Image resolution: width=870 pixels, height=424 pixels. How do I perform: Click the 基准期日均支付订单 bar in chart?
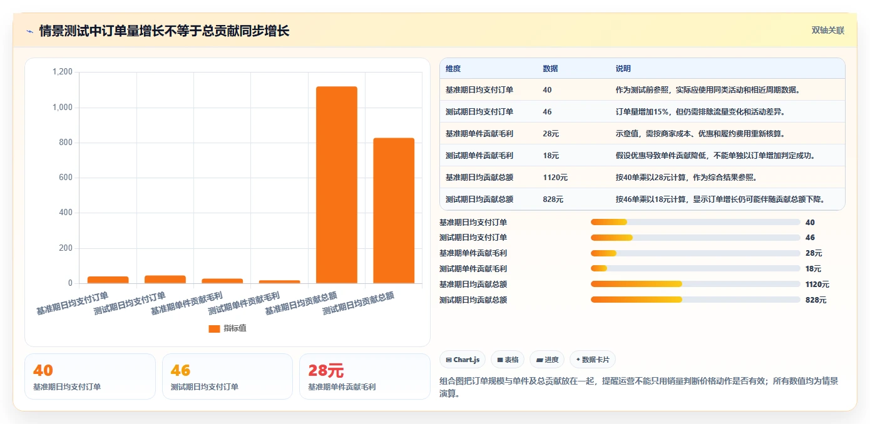[108, 280]
